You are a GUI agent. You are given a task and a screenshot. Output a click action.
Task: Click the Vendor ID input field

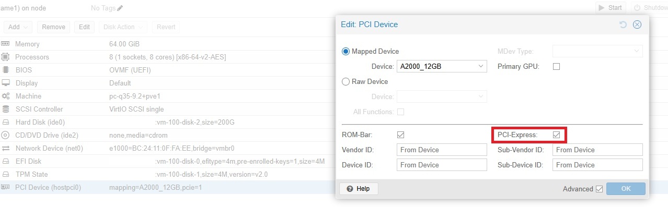pyautogui.click(x=442, y=150)
